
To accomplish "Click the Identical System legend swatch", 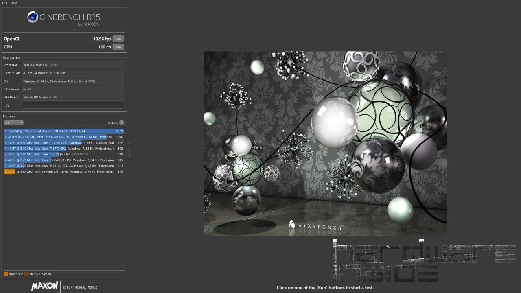I will (26, 274).
